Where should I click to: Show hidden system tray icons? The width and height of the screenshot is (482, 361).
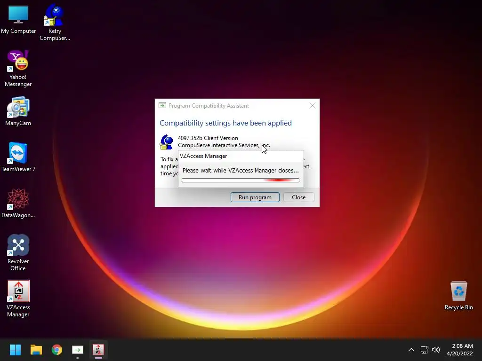411,350
